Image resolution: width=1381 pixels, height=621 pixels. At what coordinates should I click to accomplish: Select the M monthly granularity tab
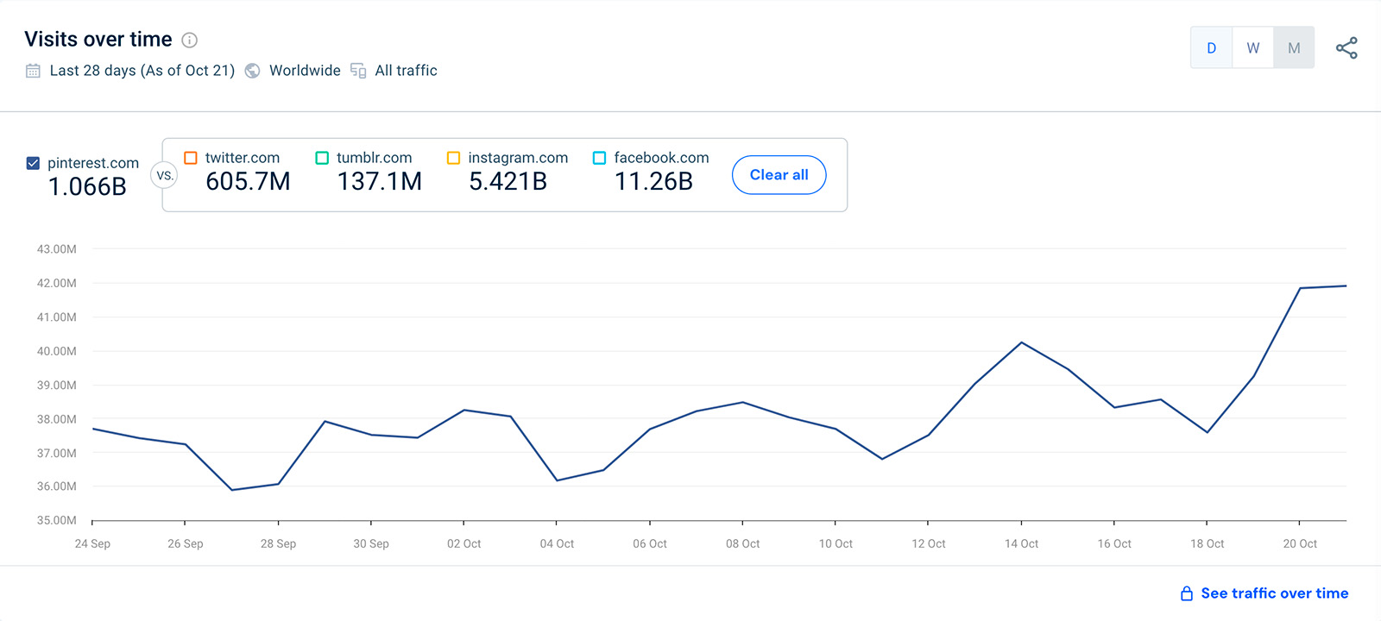[x=1294, y=48]
